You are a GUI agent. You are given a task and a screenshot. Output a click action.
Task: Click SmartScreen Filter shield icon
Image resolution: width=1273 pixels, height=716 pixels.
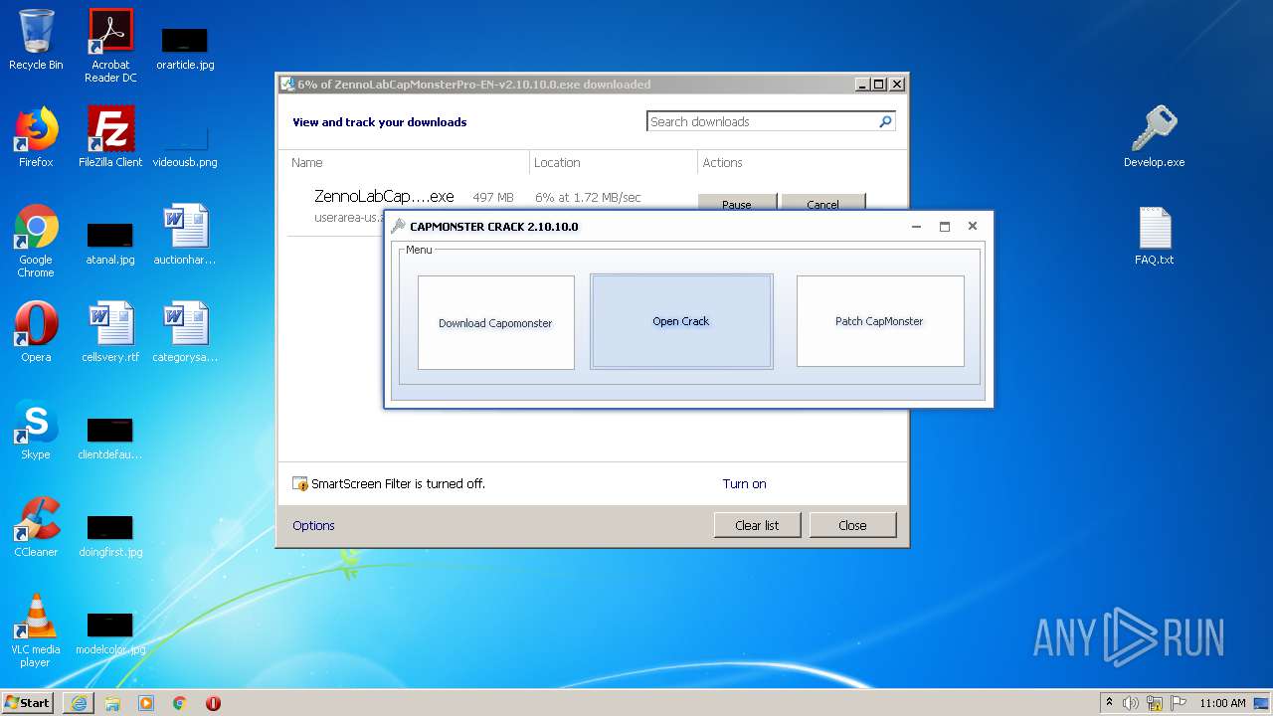(300, 484)
